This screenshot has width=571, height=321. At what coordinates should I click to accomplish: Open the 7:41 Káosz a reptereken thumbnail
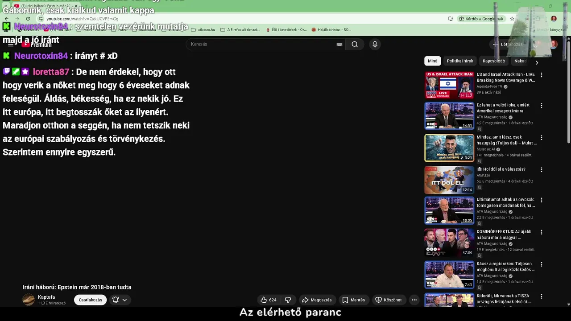449,275
